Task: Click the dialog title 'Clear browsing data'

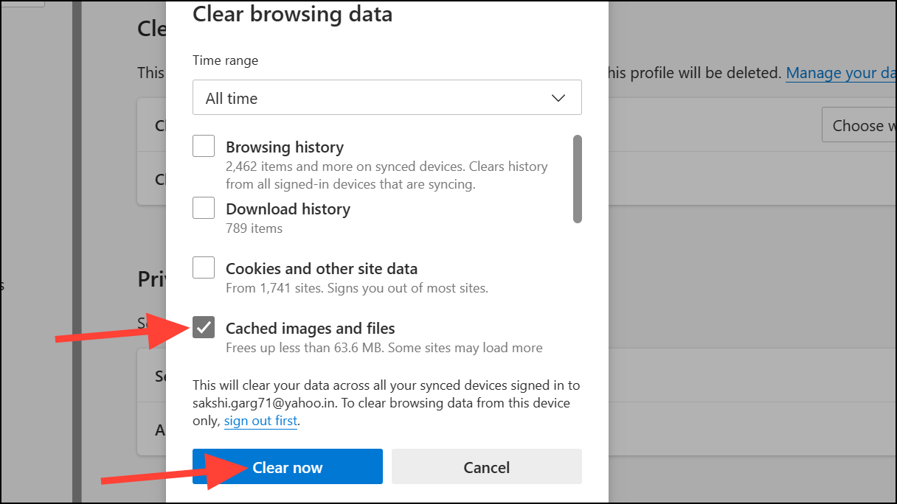Action: tap(292, 14)
